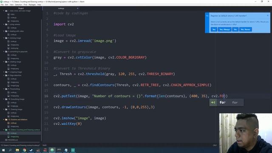
Task: Open image2.jpg under '8. Edge detection'
Action: tap(15, 86)
